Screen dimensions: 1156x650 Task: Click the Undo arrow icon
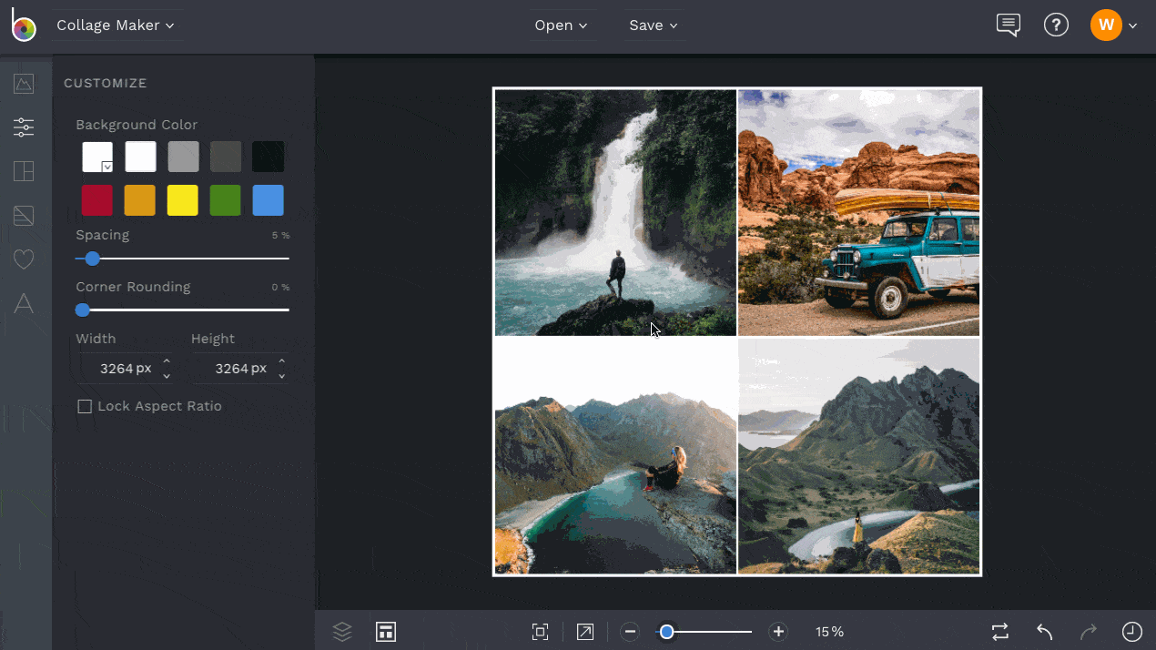click(x=1045, y=632)
